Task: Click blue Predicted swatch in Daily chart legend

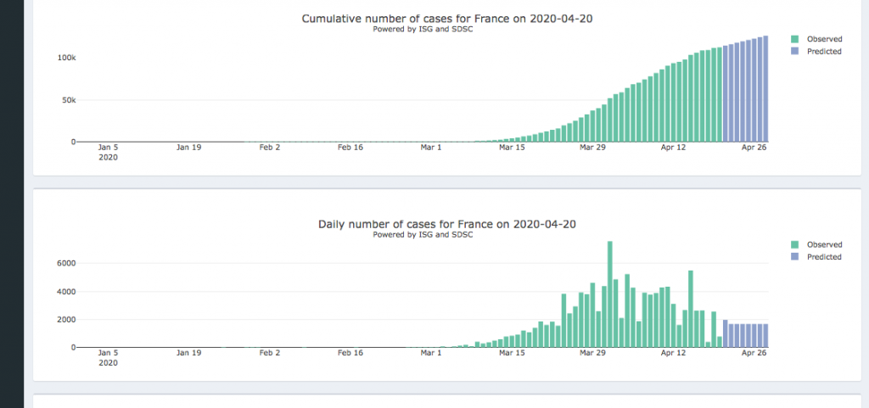Action: tap(794, 257)
